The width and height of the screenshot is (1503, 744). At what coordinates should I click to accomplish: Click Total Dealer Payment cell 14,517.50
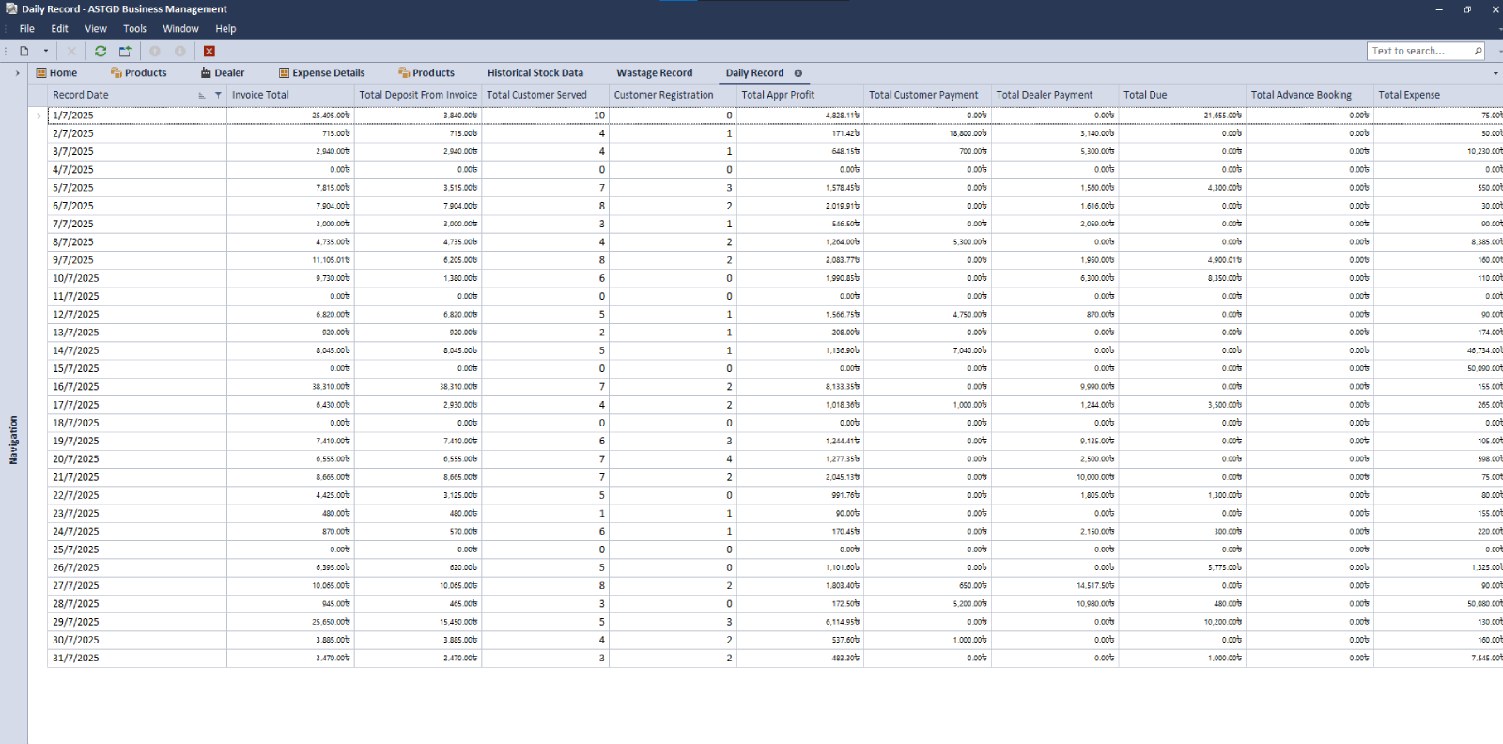1054,586
